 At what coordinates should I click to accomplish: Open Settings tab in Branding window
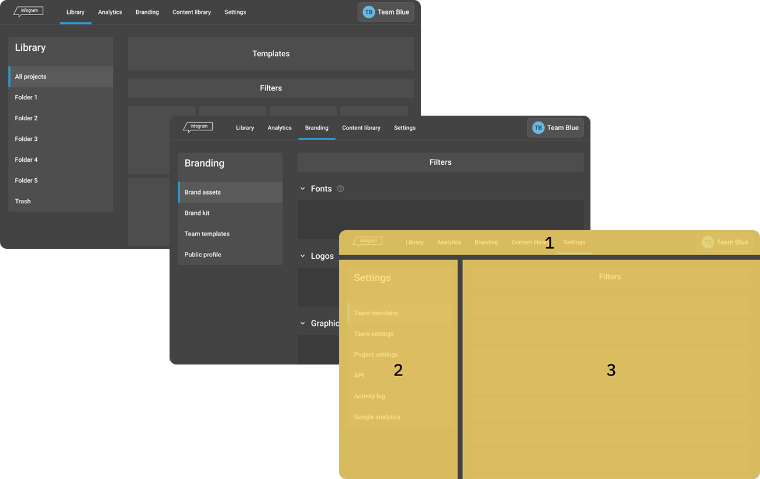(405, 128)
